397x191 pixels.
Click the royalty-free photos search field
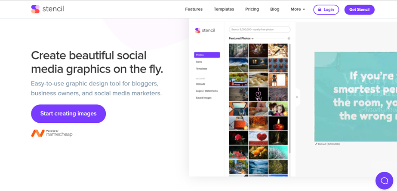tap(259, 30)
